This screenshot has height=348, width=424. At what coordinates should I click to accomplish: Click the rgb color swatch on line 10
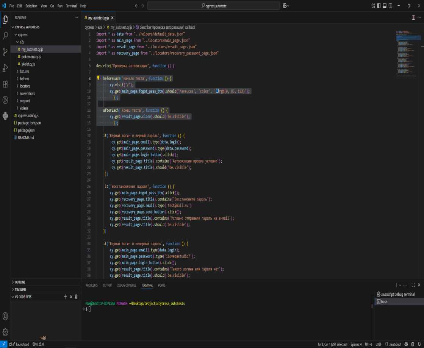pyautogui.click(x=217, y=91)
